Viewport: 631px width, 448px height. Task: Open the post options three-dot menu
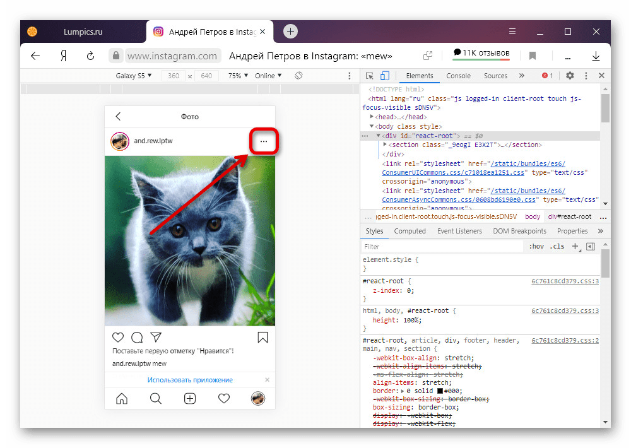(x=264, y=142)
